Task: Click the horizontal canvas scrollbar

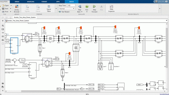Action: pyautogui.click(x=61, y=91)
